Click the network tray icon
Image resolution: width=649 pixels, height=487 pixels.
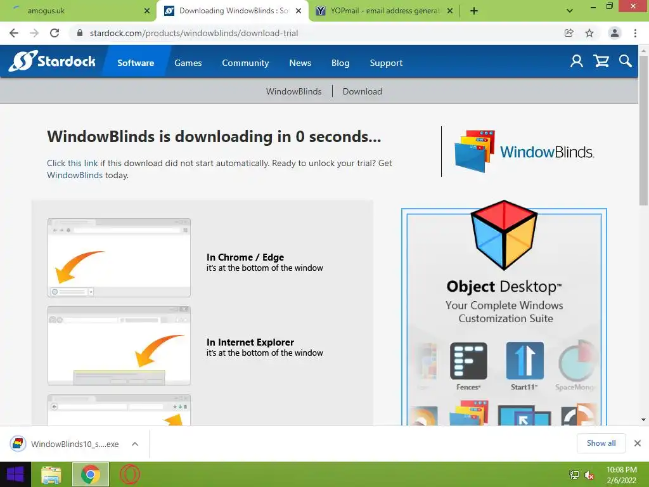(x=574, y=475)
